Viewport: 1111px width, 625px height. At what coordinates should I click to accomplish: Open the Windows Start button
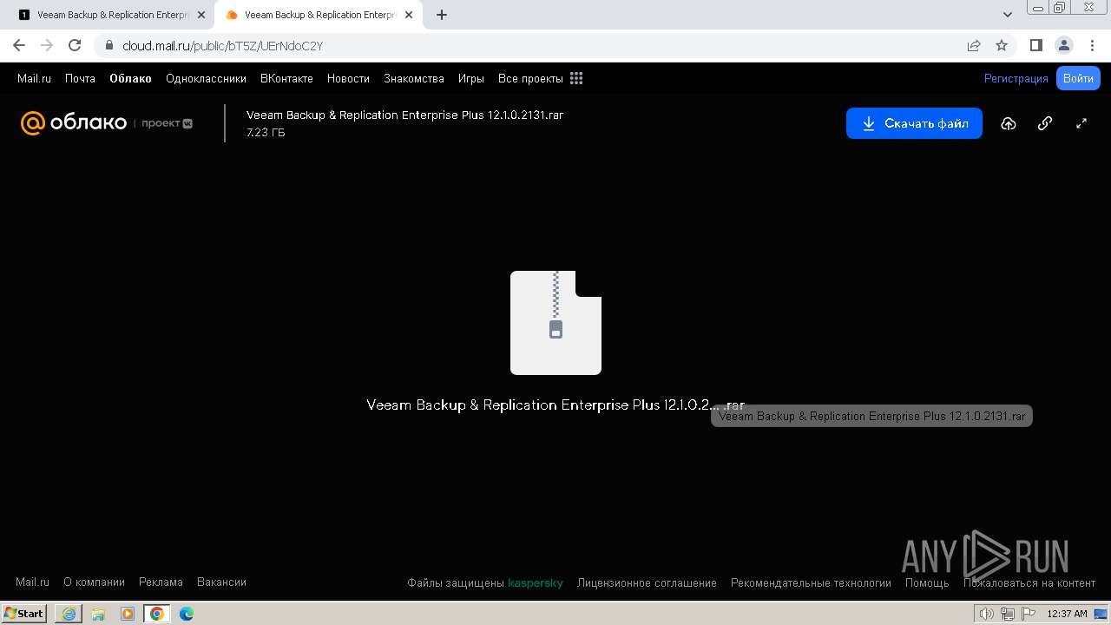pos(23,613)
